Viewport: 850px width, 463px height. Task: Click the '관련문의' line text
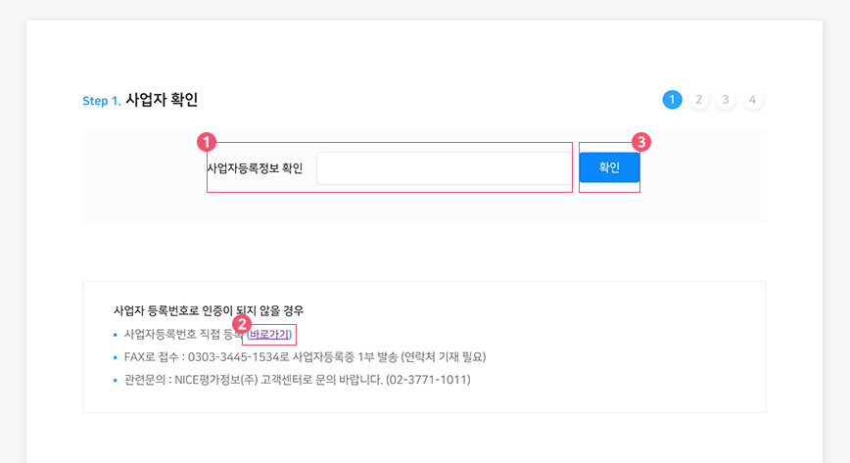pyautogui.click(x=297, y=380)
